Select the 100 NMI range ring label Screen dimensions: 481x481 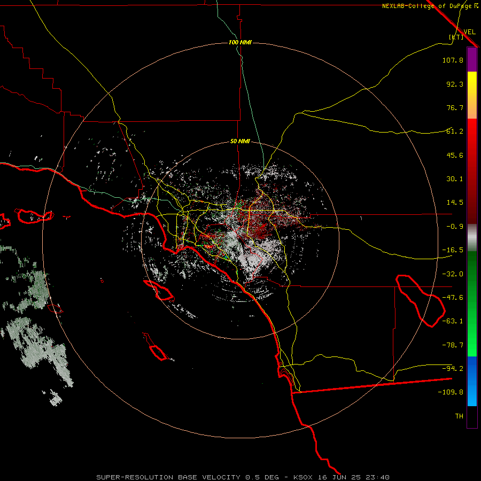[x=240, y=42]
